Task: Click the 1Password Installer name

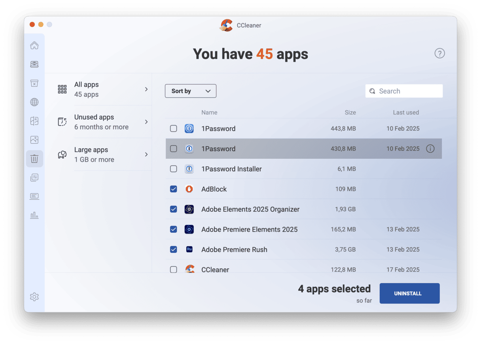Action: [231, 169]
